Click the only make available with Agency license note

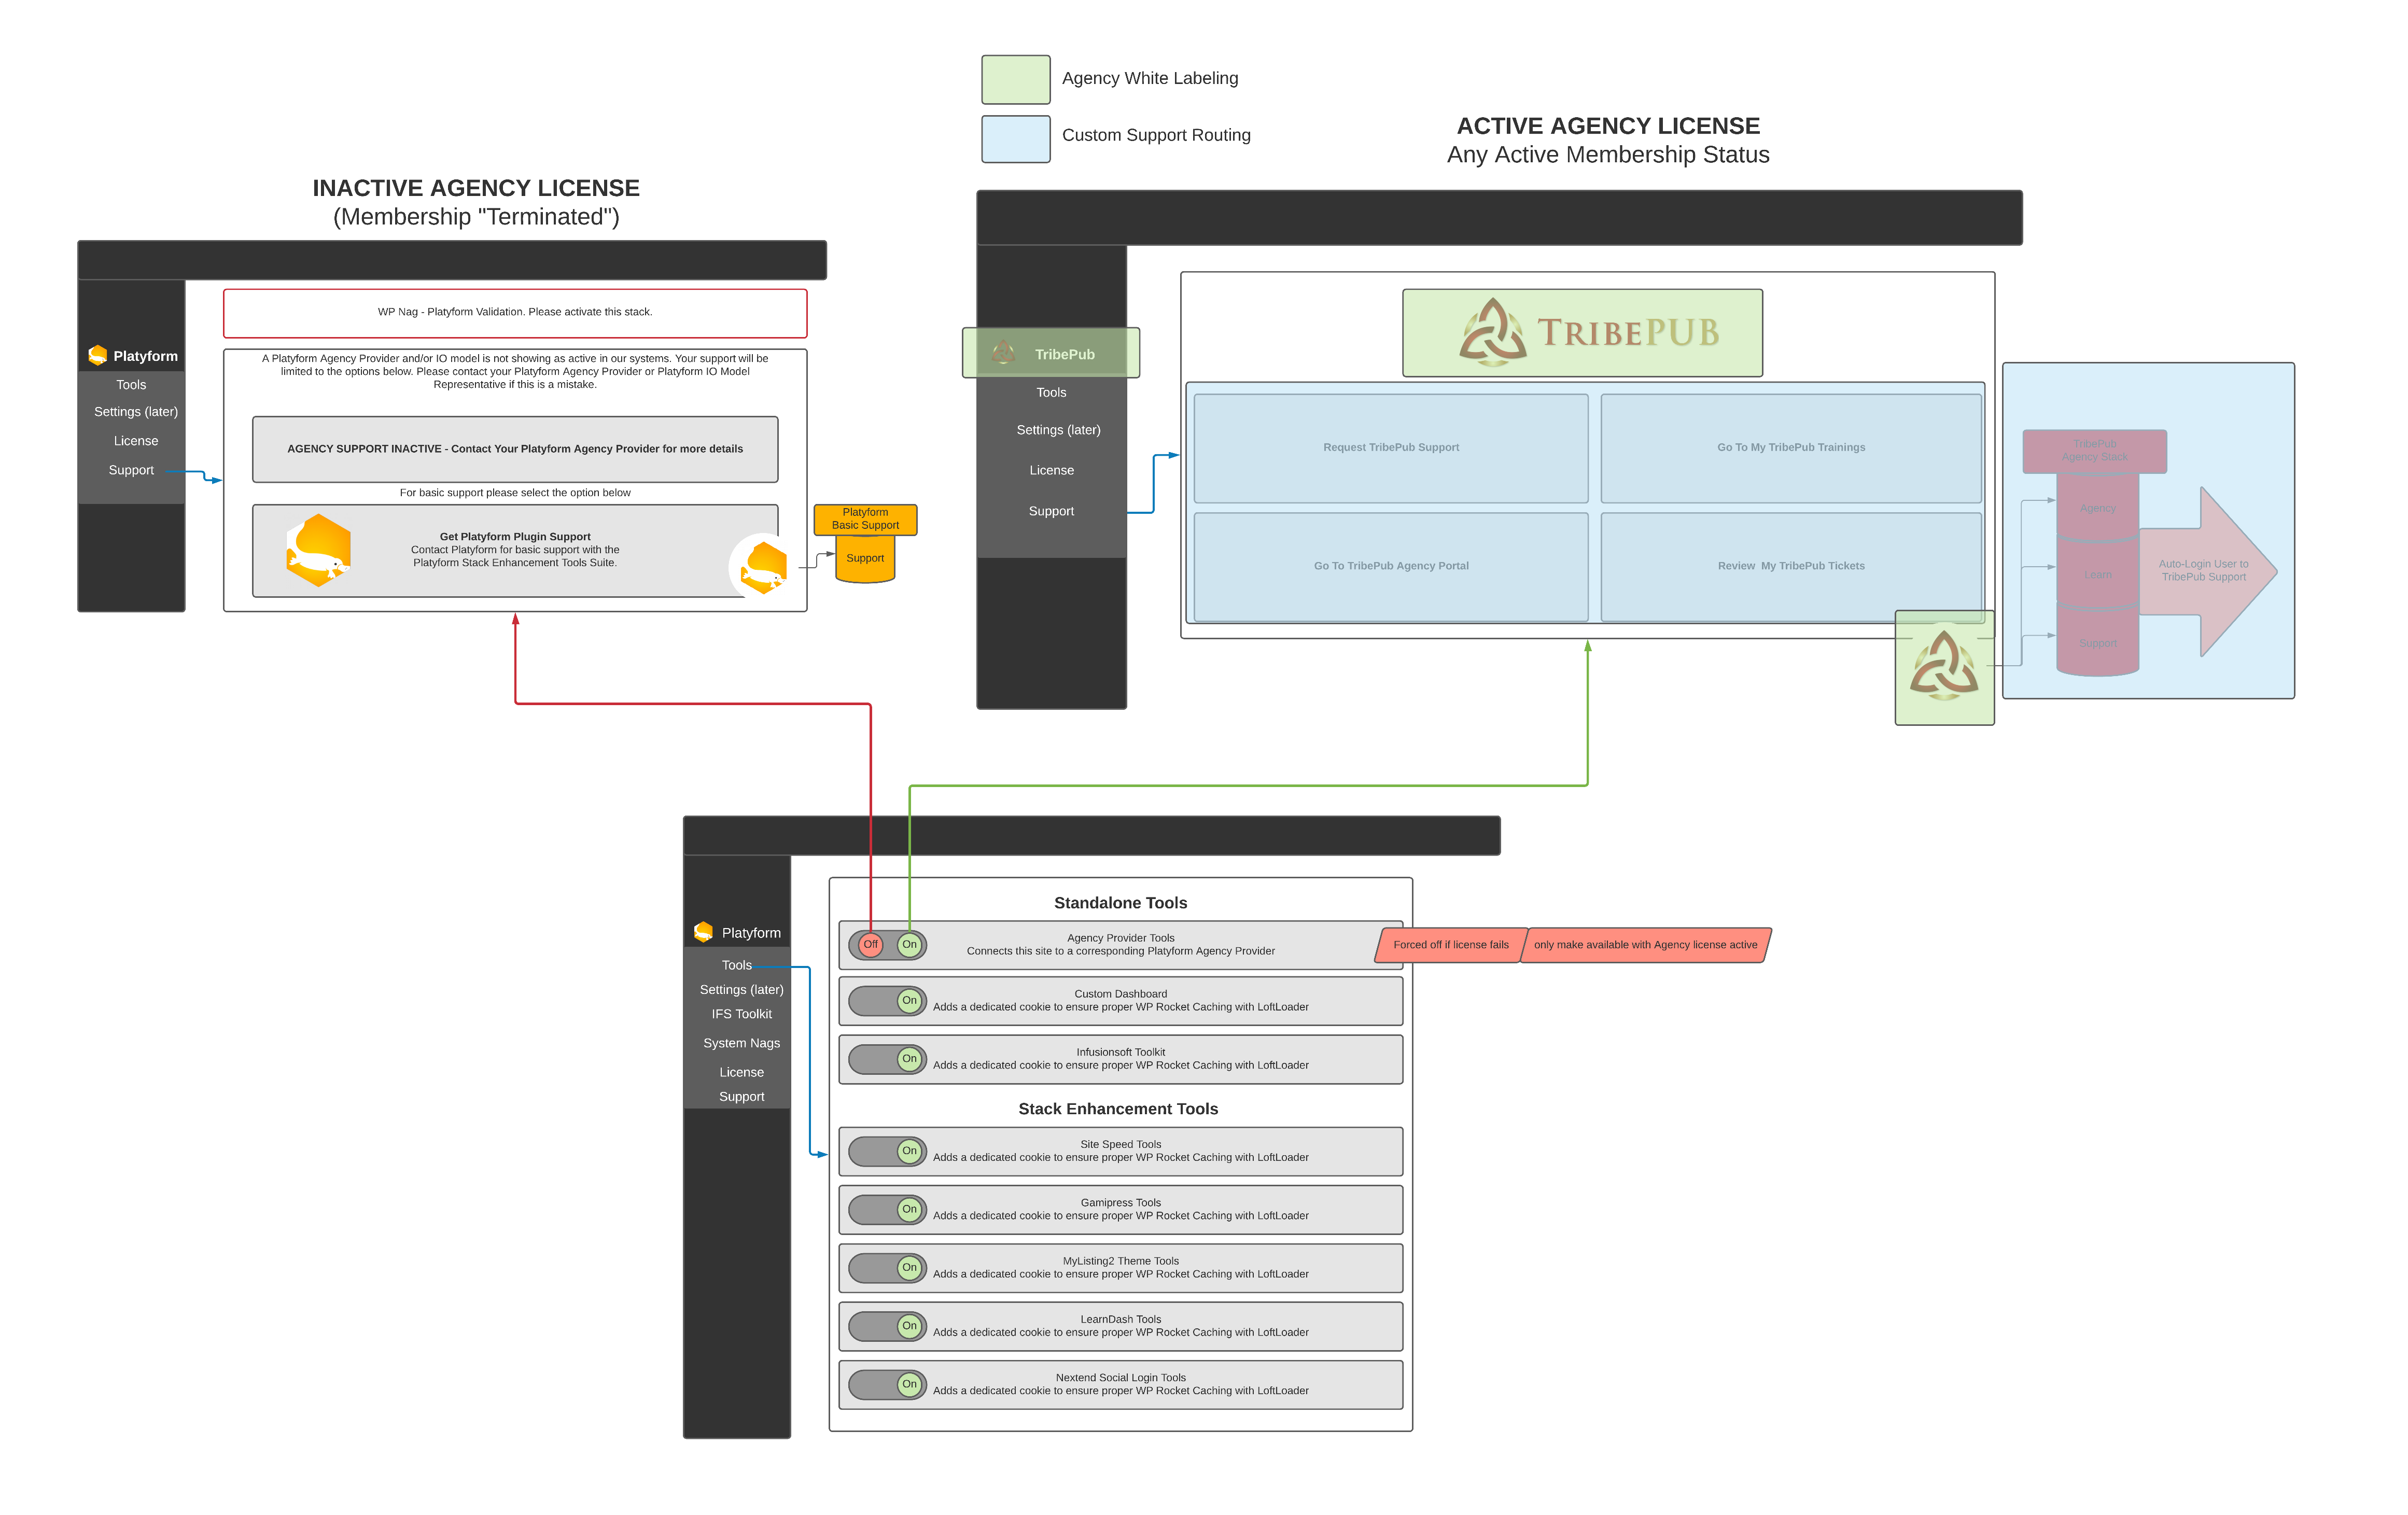coord(1645,945)
